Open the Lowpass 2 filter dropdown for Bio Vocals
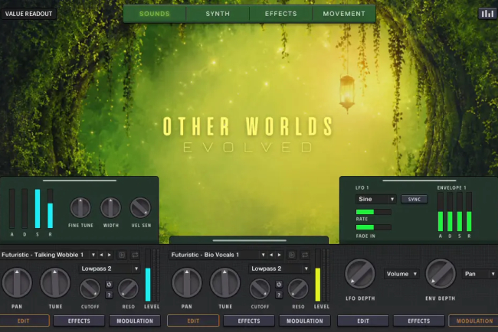The image size is (498, 332). pyautogui.click(x=279, y=269)
